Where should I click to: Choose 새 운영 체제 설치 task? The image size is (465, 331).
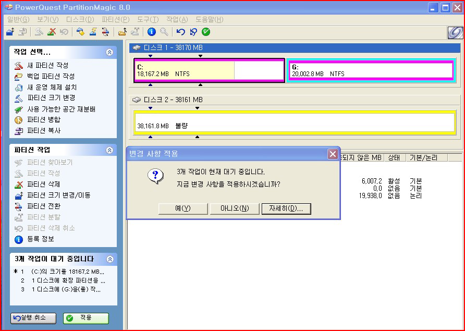[52, 87]
